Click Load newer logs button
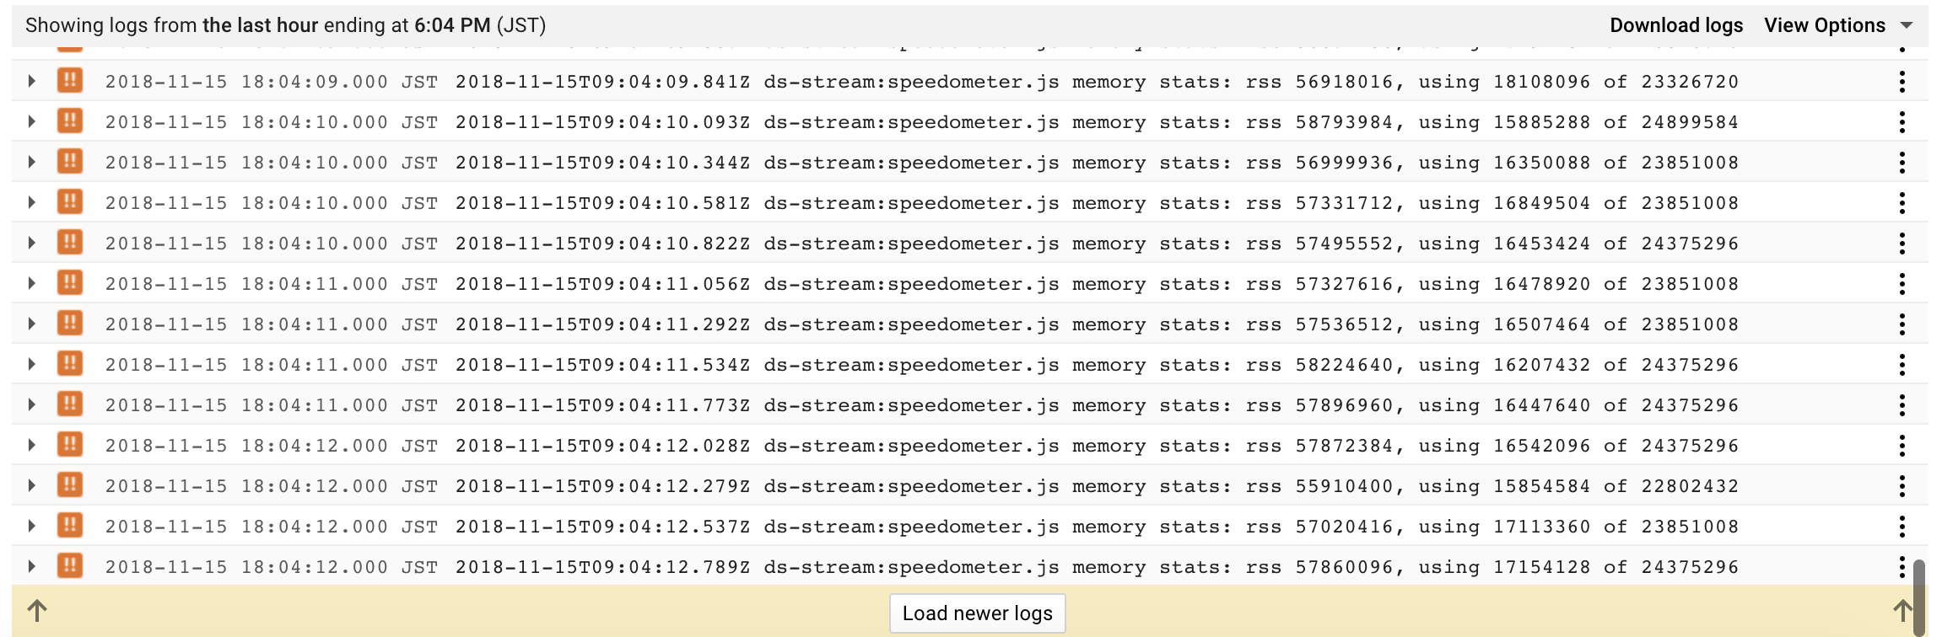 977,613
